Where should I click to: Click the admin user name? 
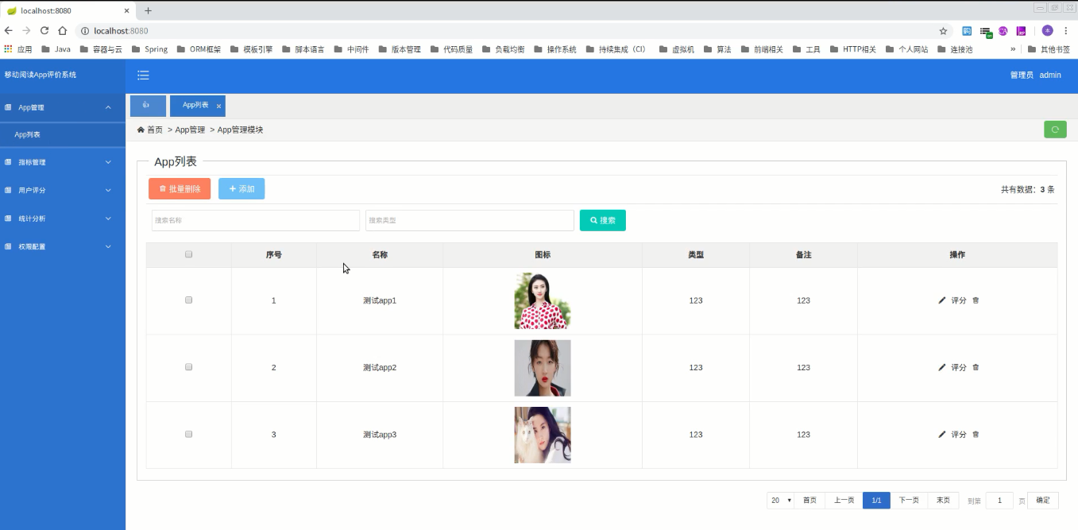1050,75
